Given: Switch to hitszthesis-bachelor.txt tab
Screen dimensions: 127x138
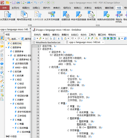Looking at the screenshot, I should click(47, 42).
